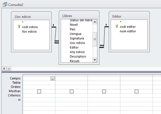Open the Campo dropdown in the first column

pyautogui.click(x=53, y=79)
